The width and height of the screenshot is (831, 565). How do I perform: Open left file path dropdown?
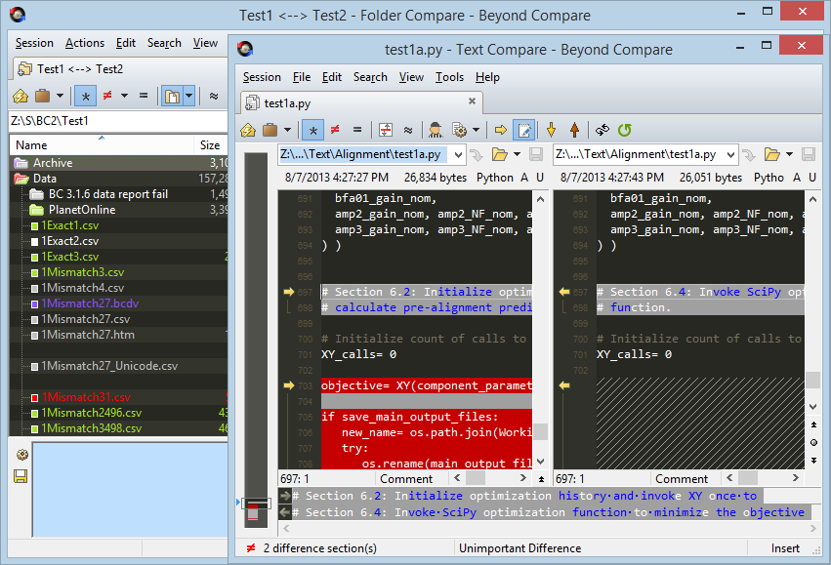(x=456, y=154)
